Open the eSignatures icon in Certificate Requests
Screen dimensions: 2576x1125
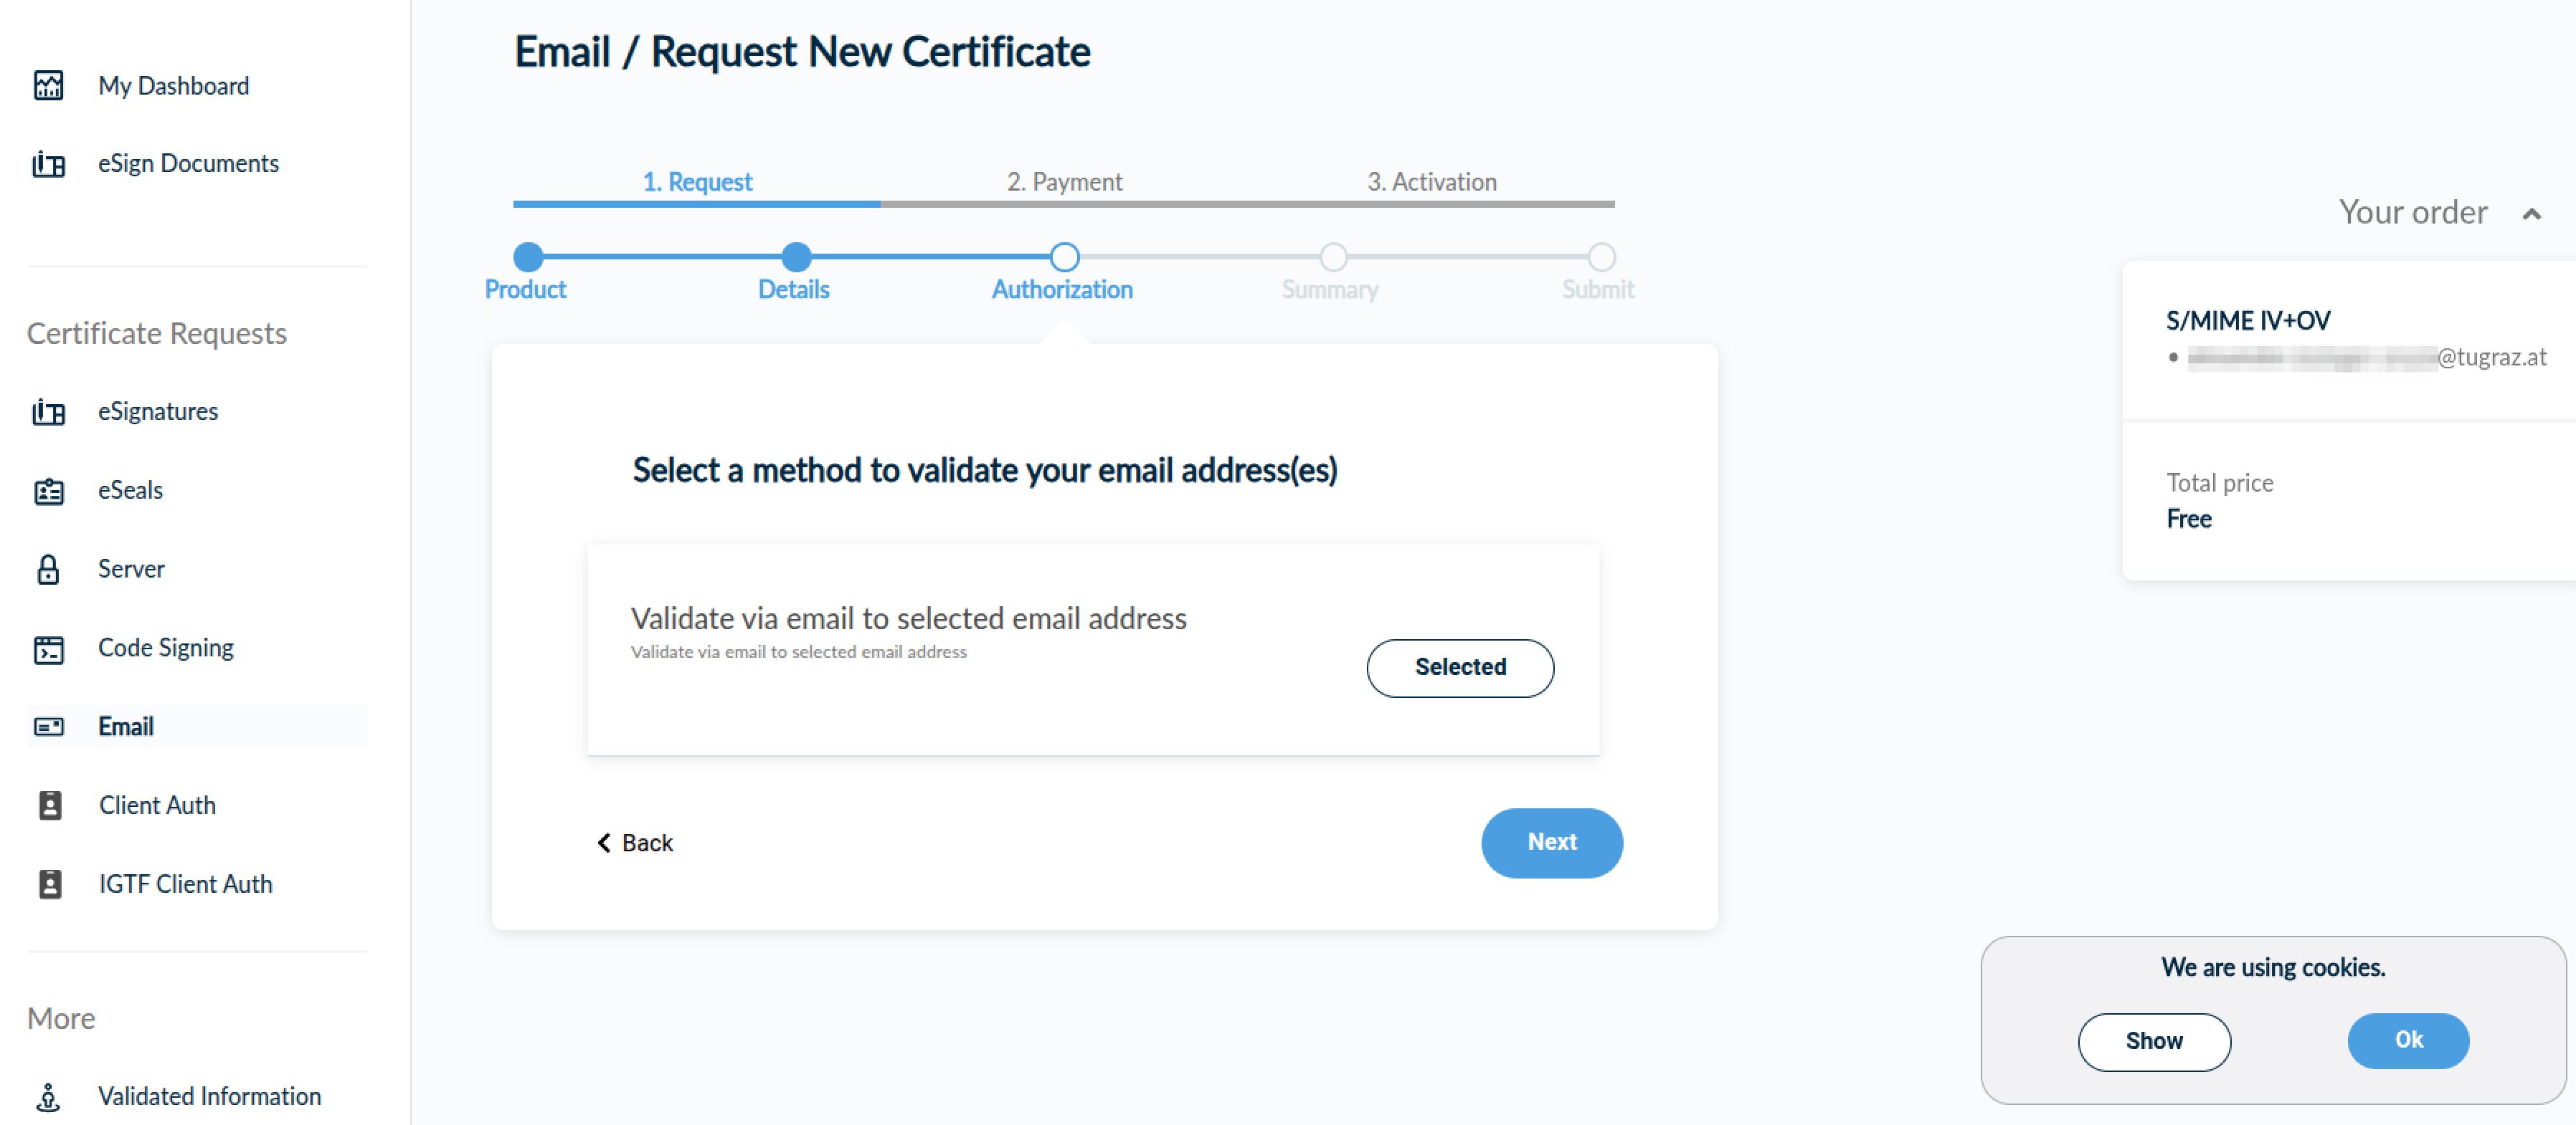pyautogui.click(x=48, y=411)
